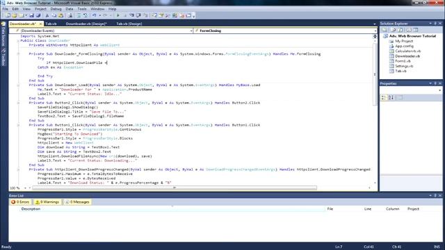The height and width of the screenshot is (250, 445).
Task: Sort Error List by Line column
Action: (x=368, y=209)
